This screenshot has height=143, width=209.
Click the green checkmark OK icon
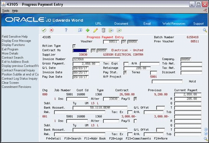tap(44, 30)
